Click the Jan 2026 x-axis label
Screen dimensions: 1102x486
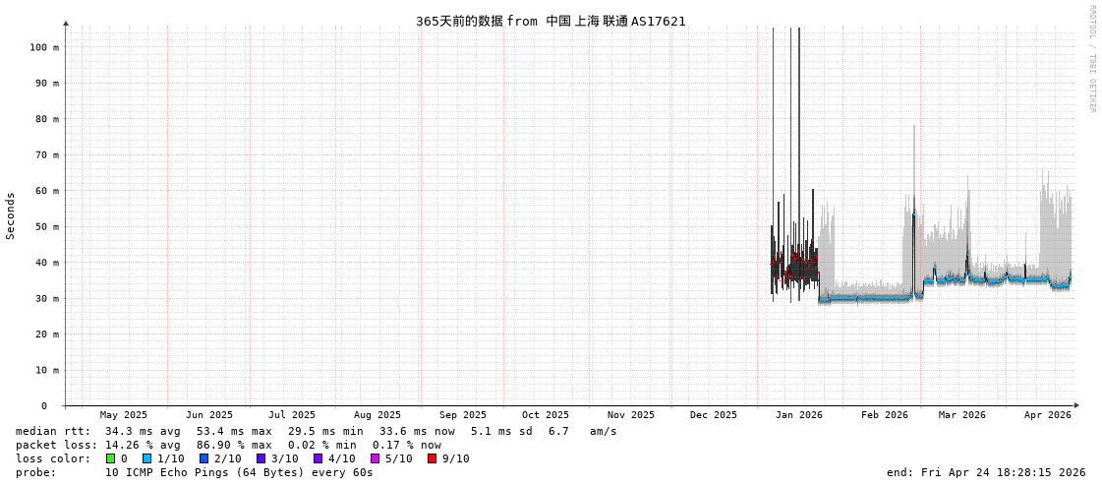pos(798,415)
